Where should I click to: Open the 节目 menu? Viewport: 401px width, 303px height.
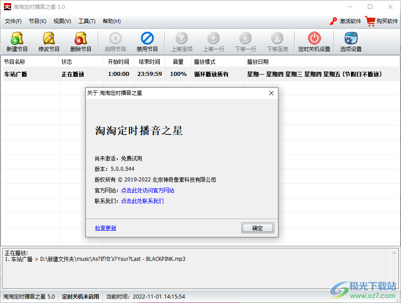38,21
